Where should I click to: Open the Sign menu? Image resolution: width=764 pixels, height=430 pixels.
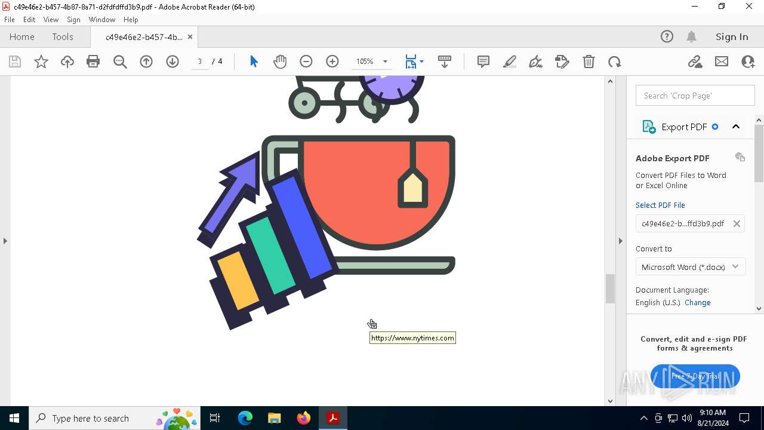[73, 20]
